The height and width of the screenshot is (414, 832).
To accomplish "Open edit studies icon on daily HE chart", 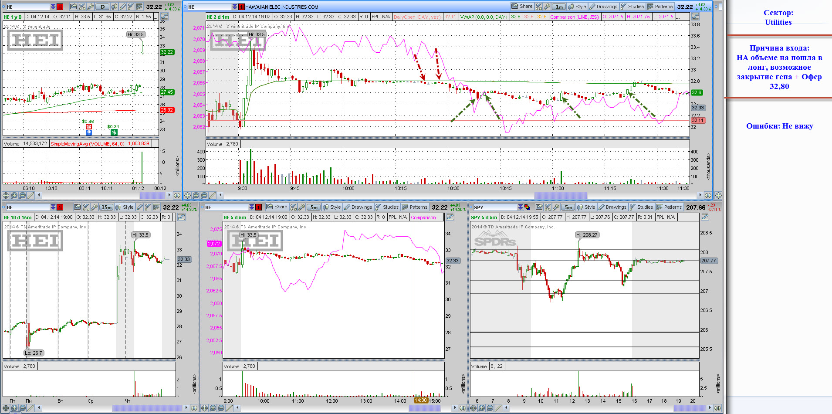I will (x=82, y=7).
